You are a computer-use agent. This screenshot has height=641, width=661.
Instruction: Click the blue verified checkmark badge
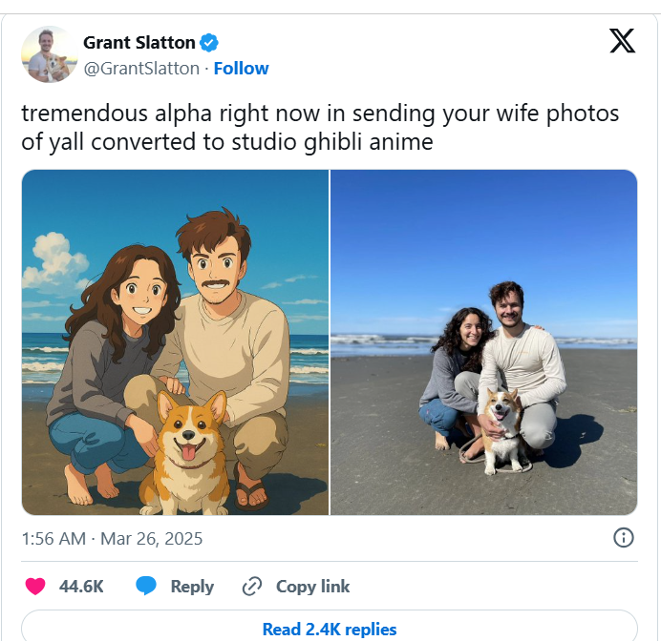coord(208,43)
